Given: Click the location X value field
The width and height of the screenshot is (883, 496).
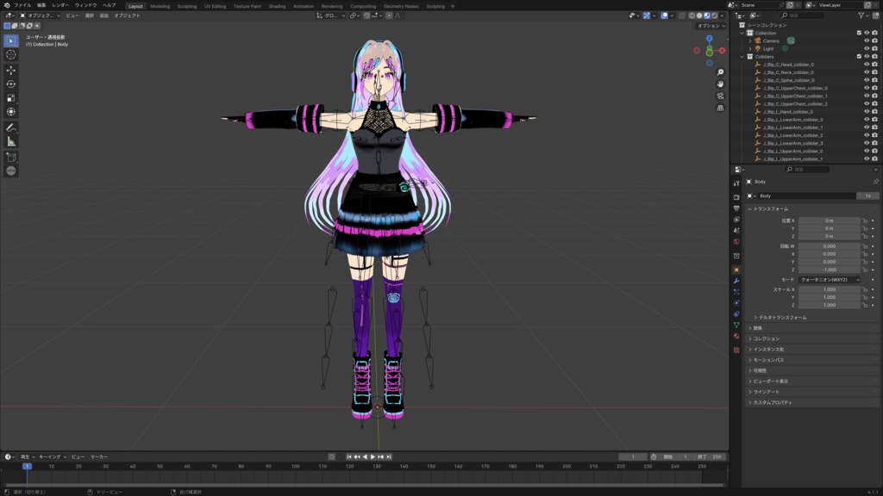Looking at the screenshot, I should pyautogui.click(x=830, y=221).
